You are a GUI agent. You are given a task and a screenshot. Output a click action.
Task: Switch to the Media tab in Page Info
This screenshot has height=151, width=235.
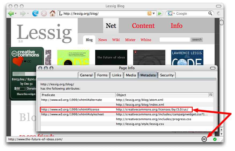[x=131, y=75]
